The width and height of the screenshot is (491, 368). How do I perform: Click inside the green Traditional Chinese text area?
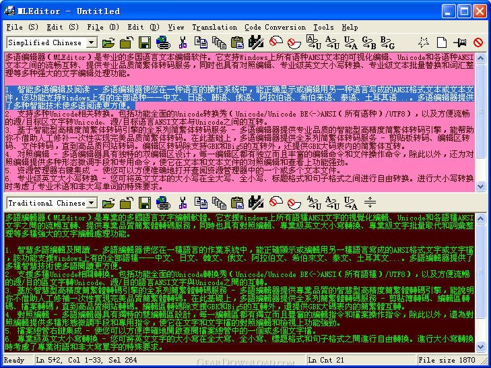pyautogui.click(x=240, y=282)
